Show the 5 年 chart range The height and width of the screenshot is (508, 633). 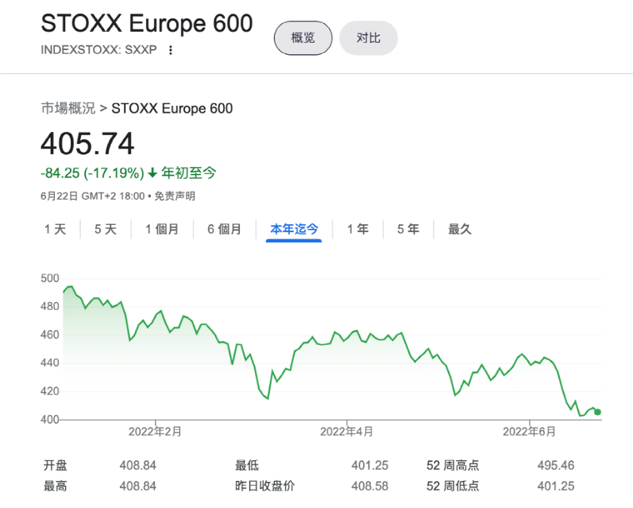pos(408,230)
